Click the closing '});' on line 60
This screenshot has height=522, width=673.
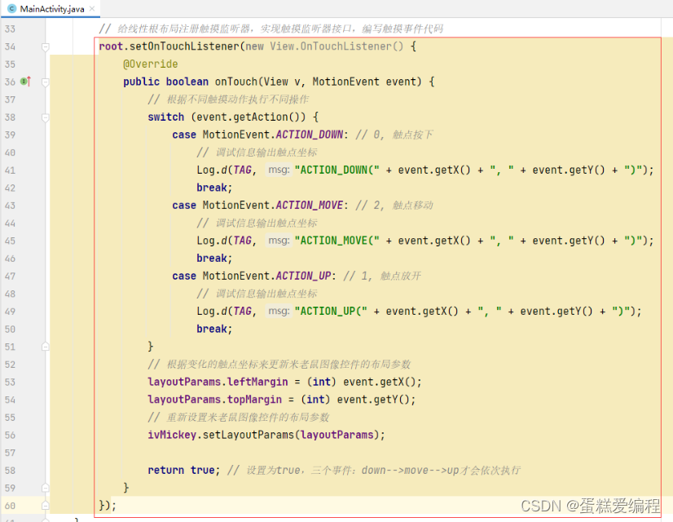pos(108,505)
